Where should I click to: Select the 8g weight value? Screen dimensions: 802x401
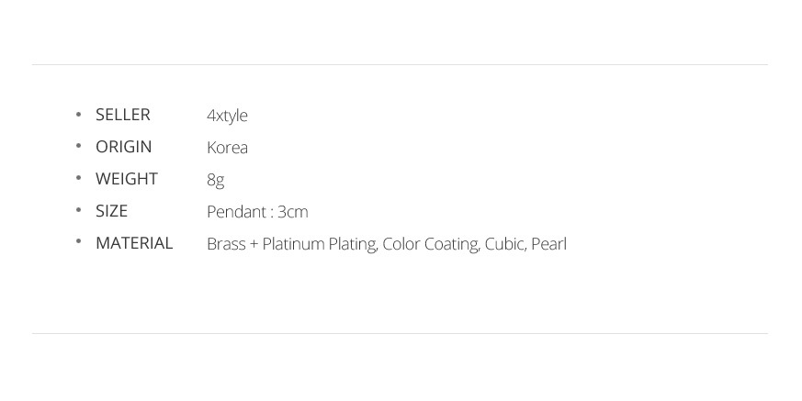point(216,180)
